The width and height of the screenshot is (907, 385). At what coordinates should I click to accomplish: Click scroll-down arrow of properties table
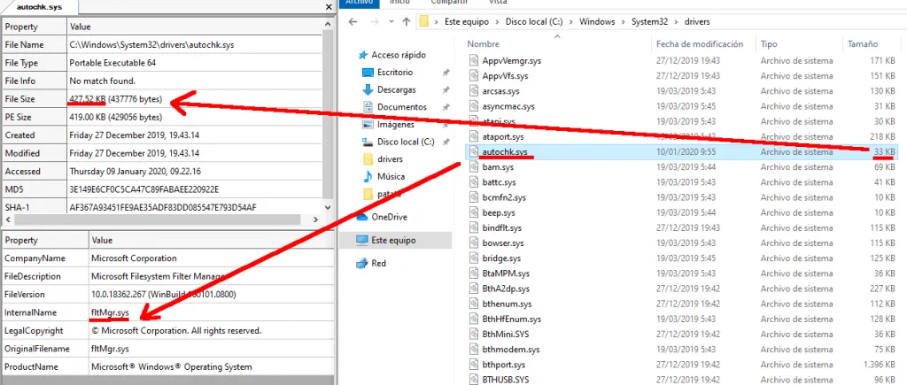[328, 207]
